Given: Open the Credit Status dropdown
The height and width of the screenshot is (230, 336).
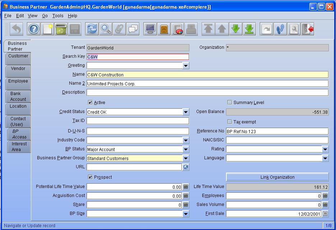Looking at the screenshot, I should [x=186, y=112].
